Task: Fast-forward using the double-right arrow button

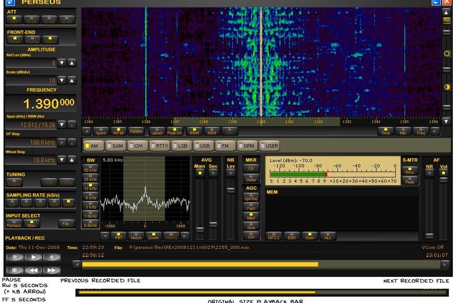Action: coord(51,270)
